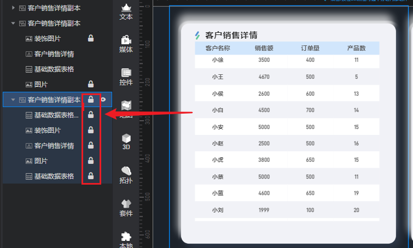Image resolution: width=413 pixels, height=248 pixels.
Task: Click the 产品数 column header
Action: click(x=356, y=48)
